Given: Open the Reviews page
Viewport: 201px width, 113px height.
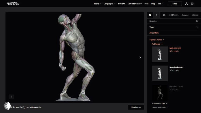Looking at the screenshot, I should [x=122, y=4].
